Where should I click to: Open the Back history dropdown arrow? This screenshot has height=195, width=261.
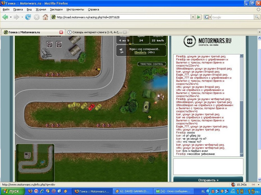(x=11, y=17)
